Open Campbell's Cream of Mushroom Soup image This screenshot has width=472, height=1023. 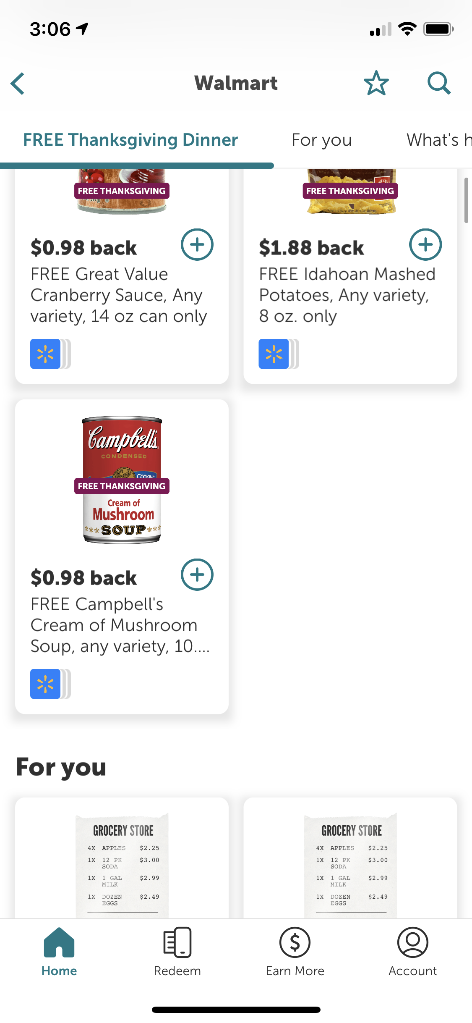click(x=122, y=480)
